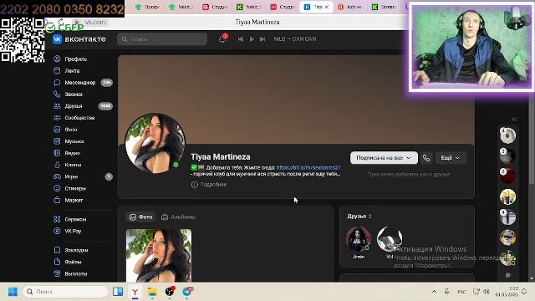Call Tiyaa Martineza with phone icon

(x=426, y=158)
